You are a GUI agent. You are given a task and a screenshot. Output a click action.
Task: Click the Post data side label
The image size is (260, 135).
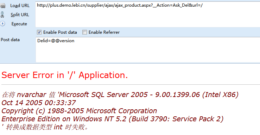10,40
